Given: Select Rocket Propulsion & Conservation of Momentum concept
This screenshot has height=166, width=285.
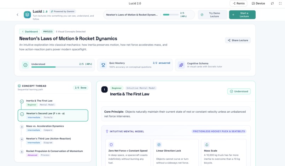Looking at the screenshot, I should pyautogui.click(x=53, y=153).
